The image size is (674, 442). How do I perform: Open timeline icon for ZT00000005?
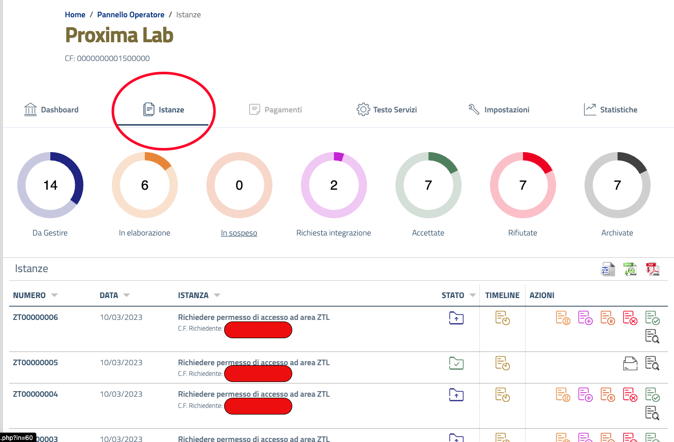[x=502, y=364]
